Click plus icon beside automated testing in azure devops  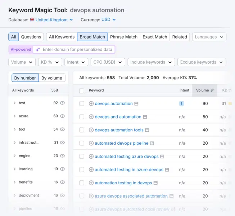(x=91, y=170)
